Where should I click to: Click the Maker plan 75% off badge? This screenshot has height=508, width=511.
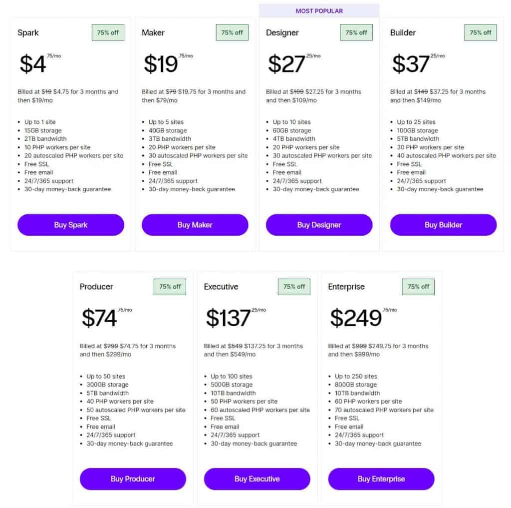(x=232, y=32)
